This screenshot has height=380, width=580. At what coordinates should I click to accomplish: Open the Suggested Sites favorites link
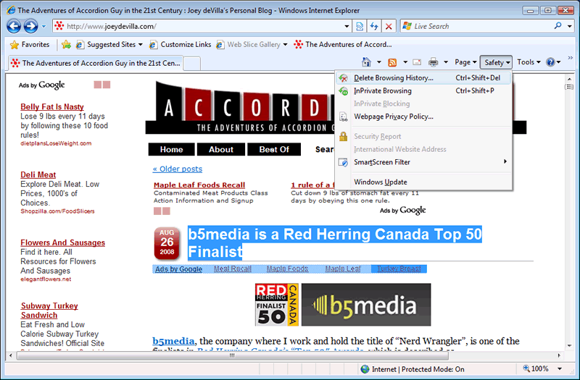[x=109, y=45]
